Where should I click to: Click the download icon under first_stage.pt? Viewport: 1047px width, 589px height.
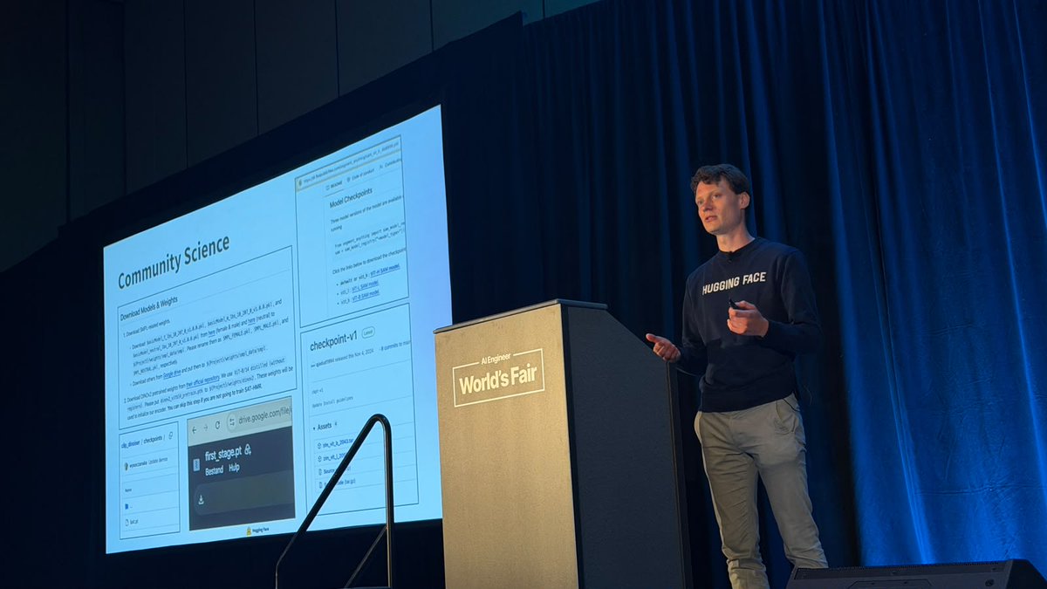point(201,499)
